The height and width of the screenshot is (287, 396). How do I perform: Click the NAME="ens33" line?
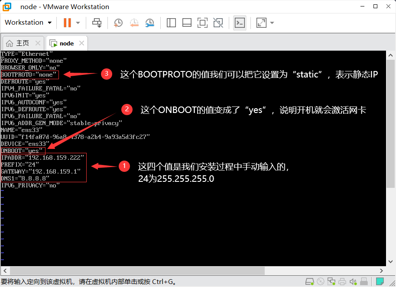[22, 130]
